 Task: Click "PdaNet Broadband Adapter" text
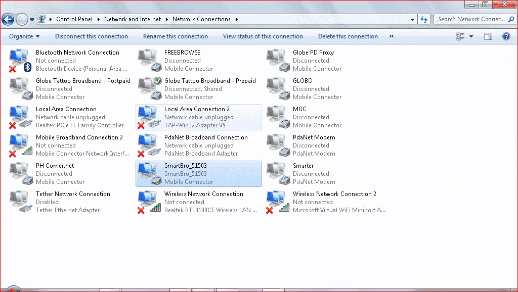click(x=201, y=154)
